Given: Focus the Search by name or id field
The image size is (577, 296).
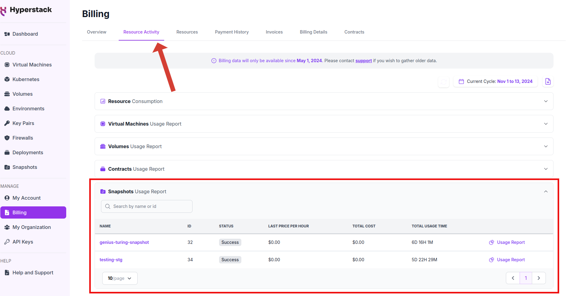Looking at the screenshot, I should tap(146, 206).
